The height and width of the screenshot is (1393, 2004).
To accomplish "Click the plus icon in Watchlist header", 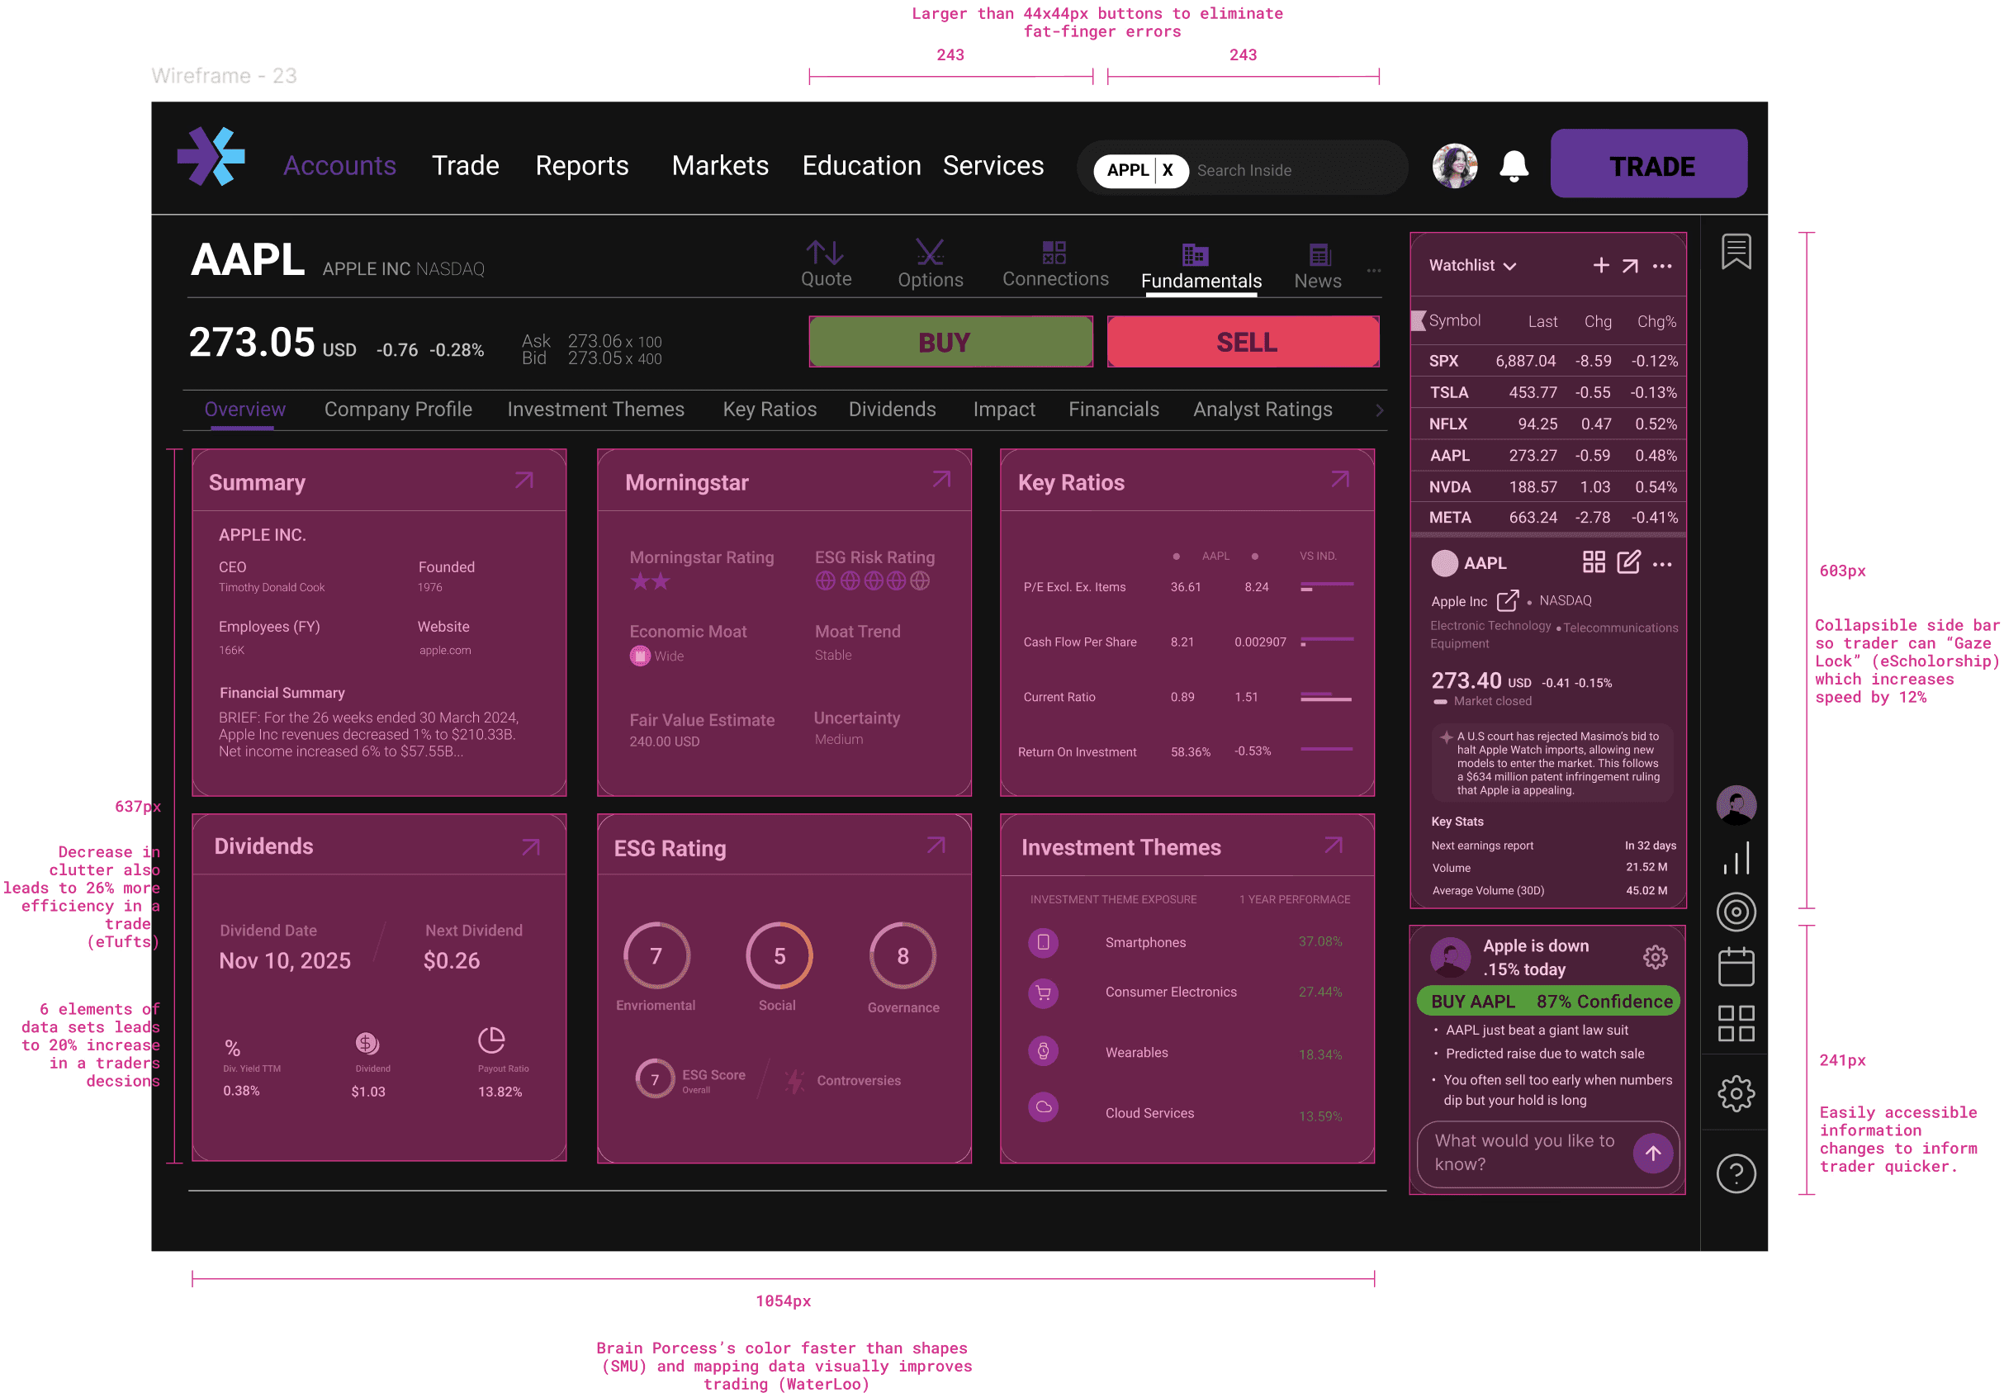I will (1600, 265).
